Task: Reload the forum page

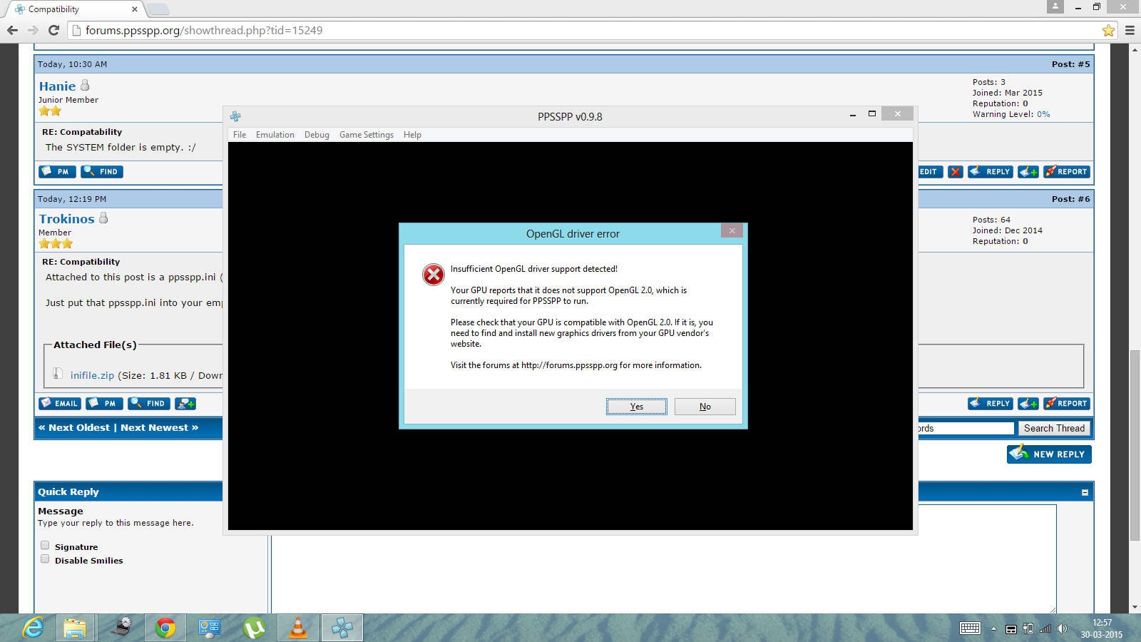Action: click(x=53, y=30)
